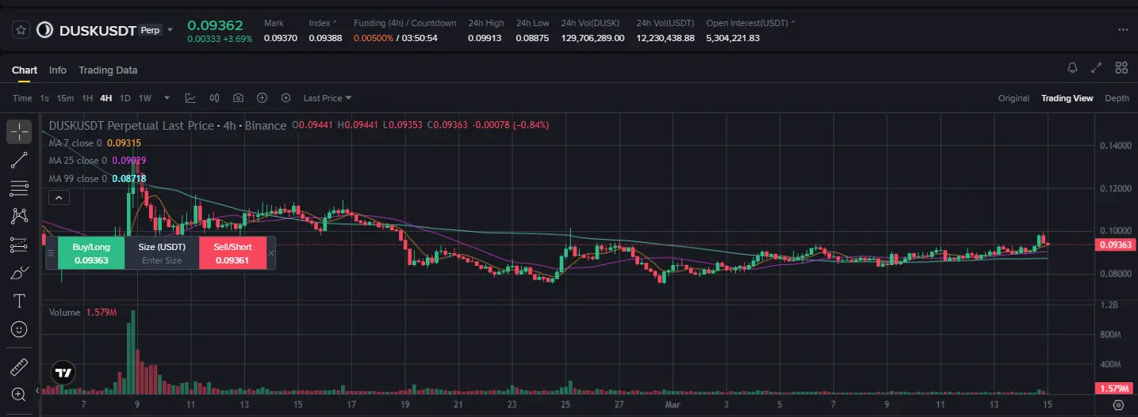Open price alerts with bell icon
Viewport: 1138px width, 417px height.
[x=1072, y=68]
